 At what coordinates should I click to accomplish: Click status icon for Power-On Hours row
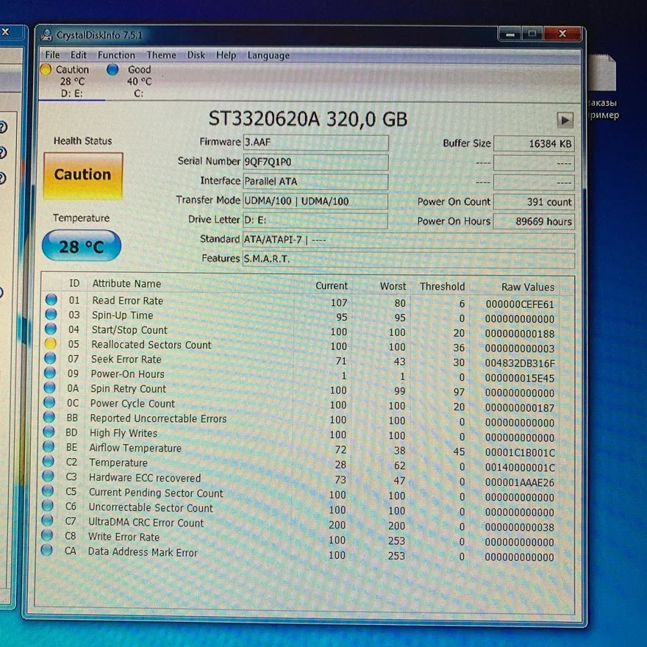[x=50, y=373]
